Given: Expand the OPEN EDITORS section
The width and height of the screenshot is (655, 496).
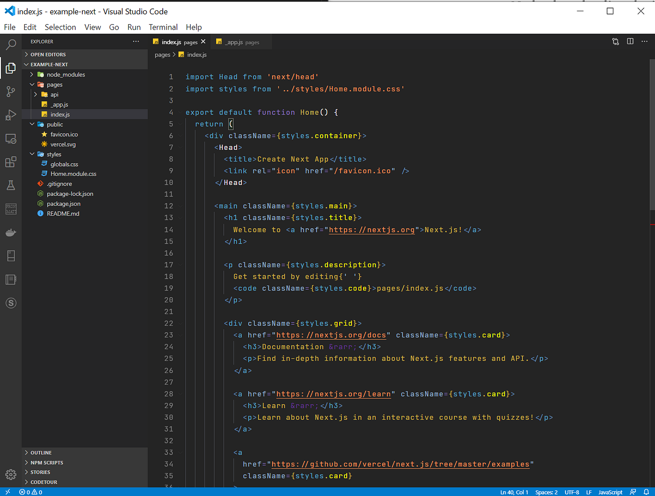Looking at the screenshot, I should tap(85, 55).
